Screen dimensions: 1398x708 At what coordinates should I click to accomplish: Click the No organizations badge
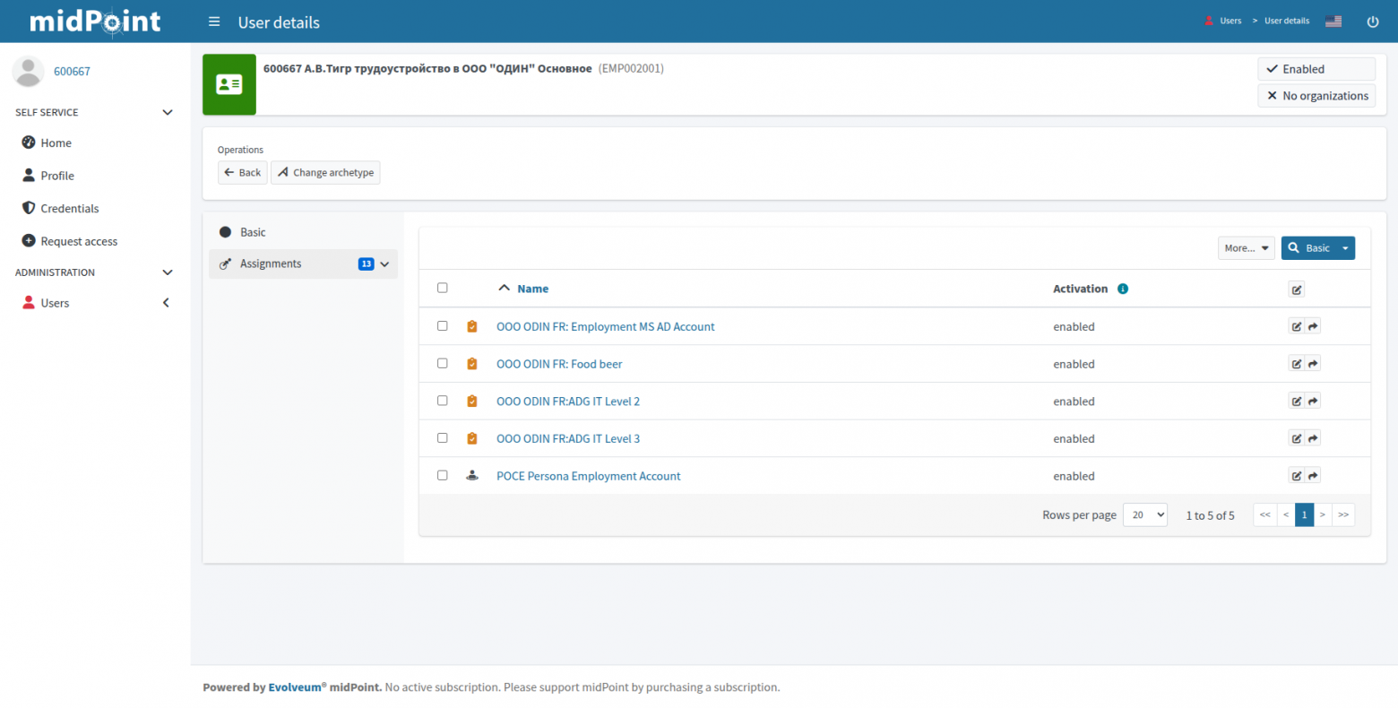(1316, 96)
